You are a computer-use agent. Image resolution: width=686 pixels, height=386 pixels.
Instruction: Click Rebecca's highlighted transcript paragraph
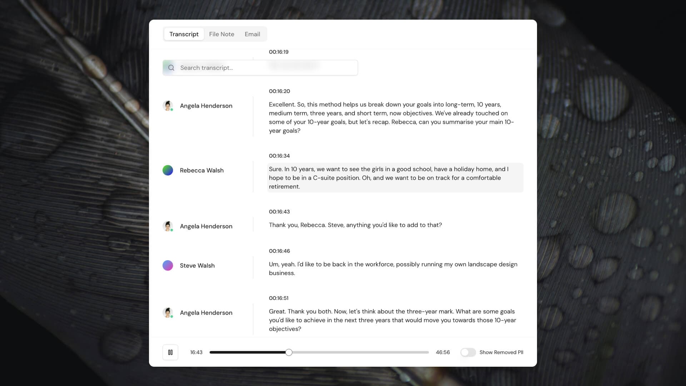[393, 178]
